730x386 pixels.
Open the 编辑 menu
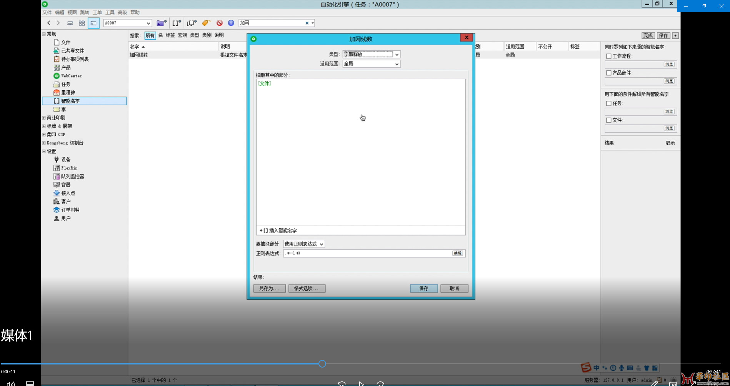(60, 13)
